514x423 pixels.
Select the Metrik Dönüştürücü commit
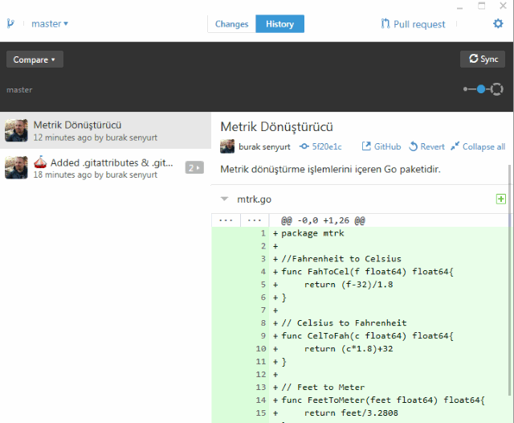point(105,131)
